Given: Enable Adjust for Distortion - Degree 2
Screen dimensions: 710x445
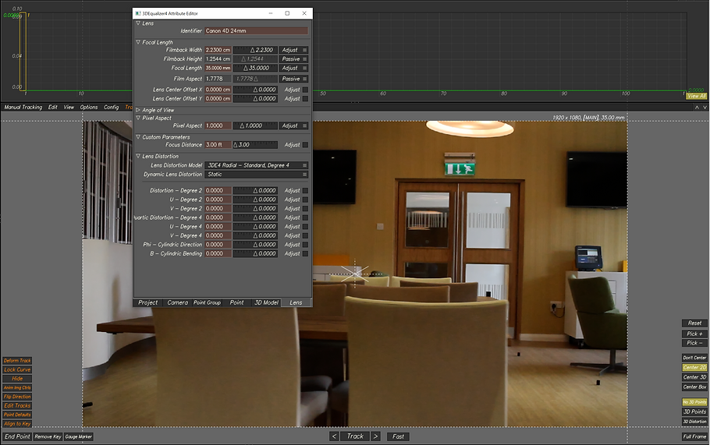Looking at the screenshot, I should 305,190.
